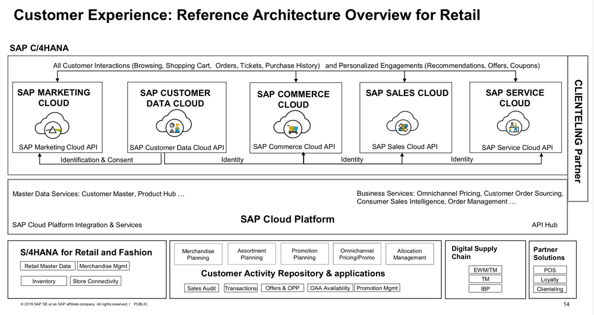Click the API Hub label
Screen dimensions: 594x315
point(544,225)
